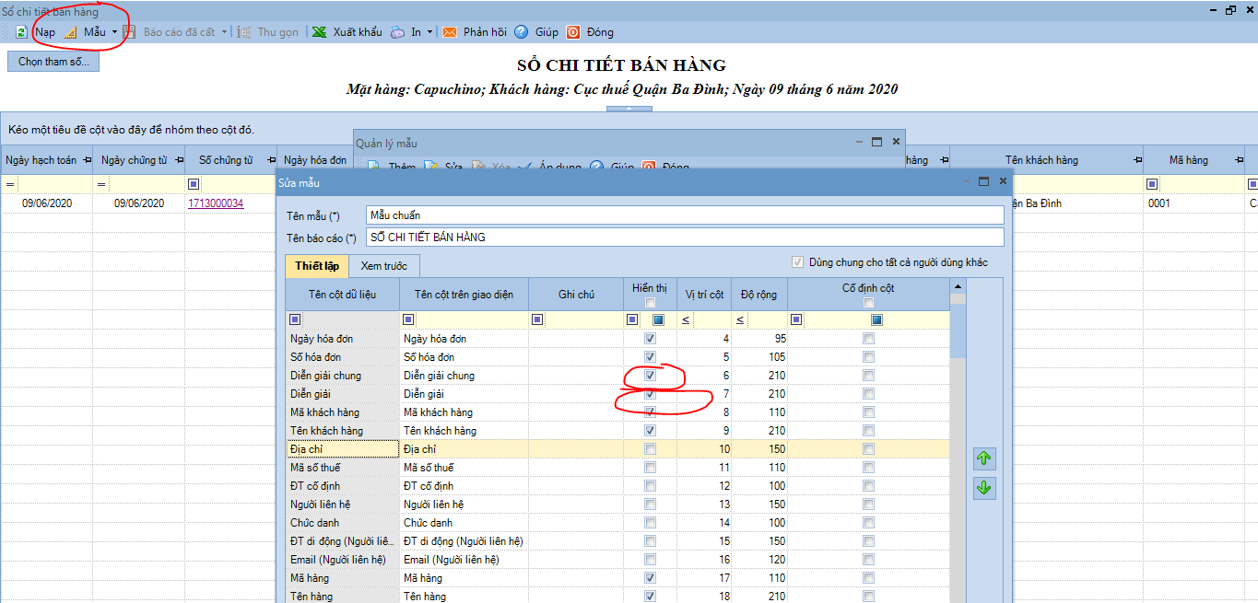
Task: Open filter operator for Vị trí cột
Action: [686, 320]
